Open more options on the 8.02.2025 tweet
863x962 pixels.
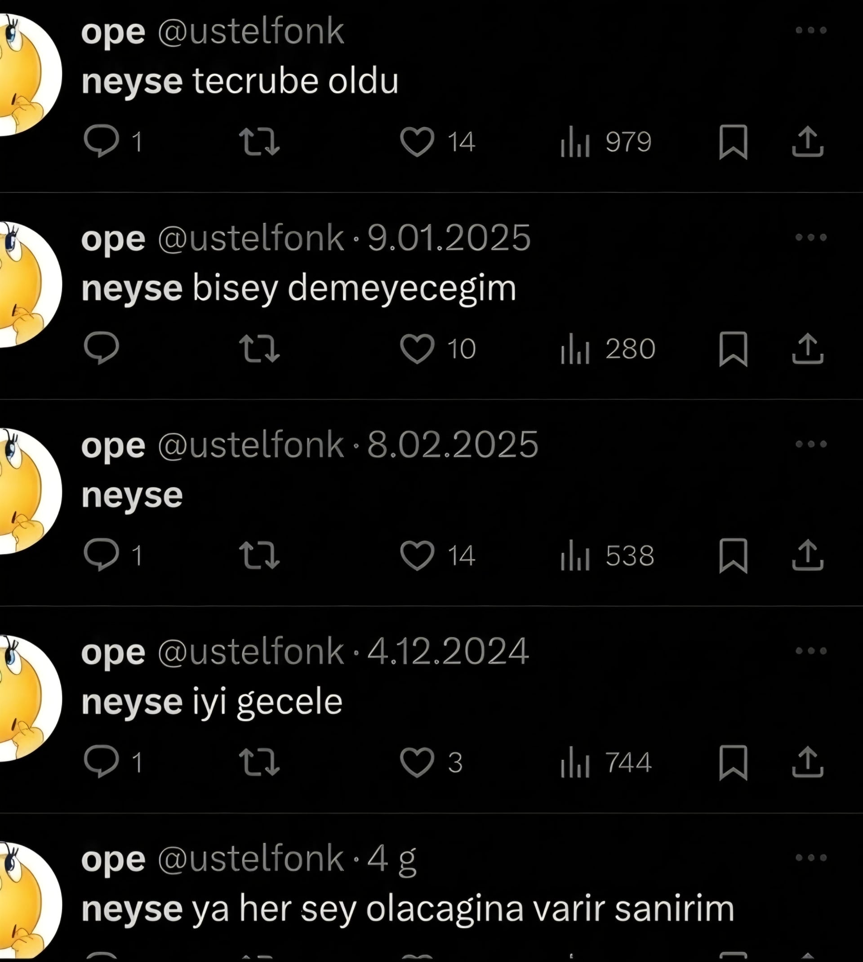pos(811,444)
